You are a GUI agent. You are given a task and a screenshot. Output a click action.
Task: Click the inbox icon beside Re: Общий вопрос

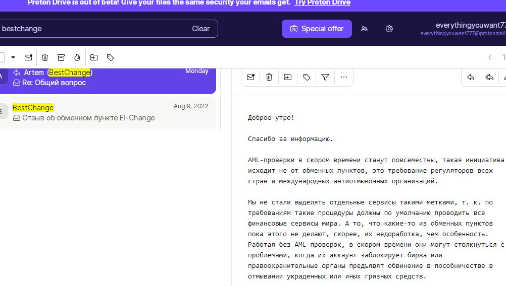17,83
